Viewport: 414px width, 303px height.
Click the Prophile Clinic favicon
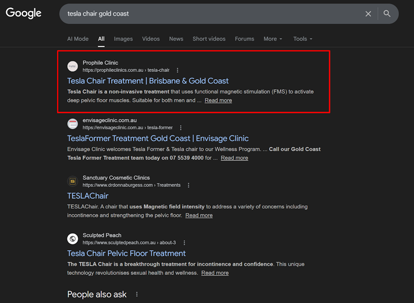(x=72, y=67)
